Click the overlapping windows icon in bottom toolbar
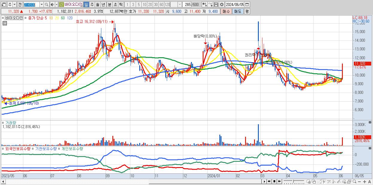This screenshot has width=373, height=185. click(x=314, y=182)
